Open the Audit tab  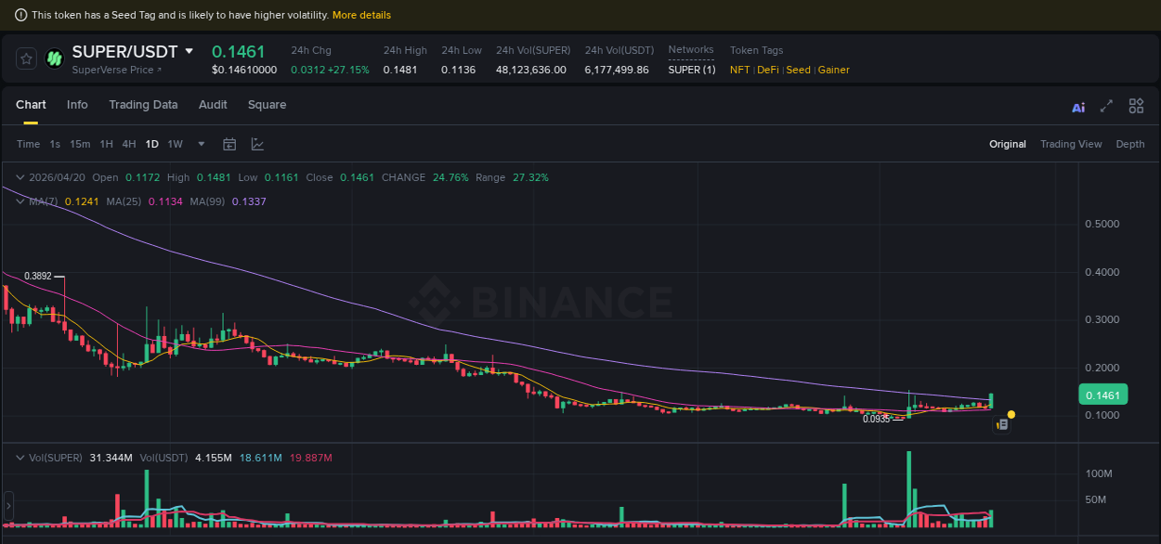pyautogui.click(x=213, y=105)
